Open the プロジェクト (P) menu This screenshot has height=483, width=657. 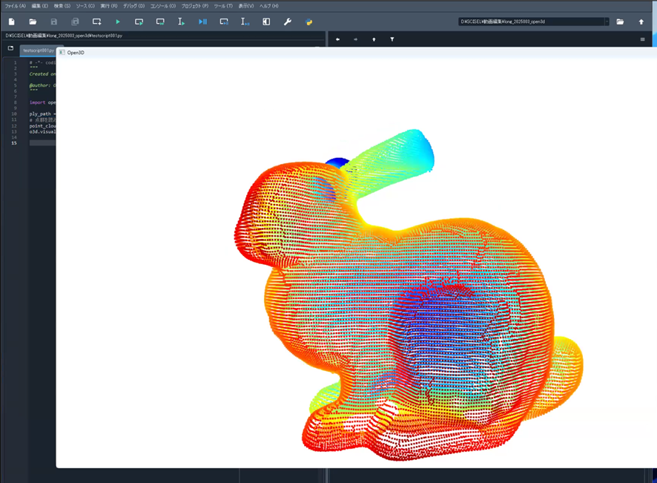point(195,6)
